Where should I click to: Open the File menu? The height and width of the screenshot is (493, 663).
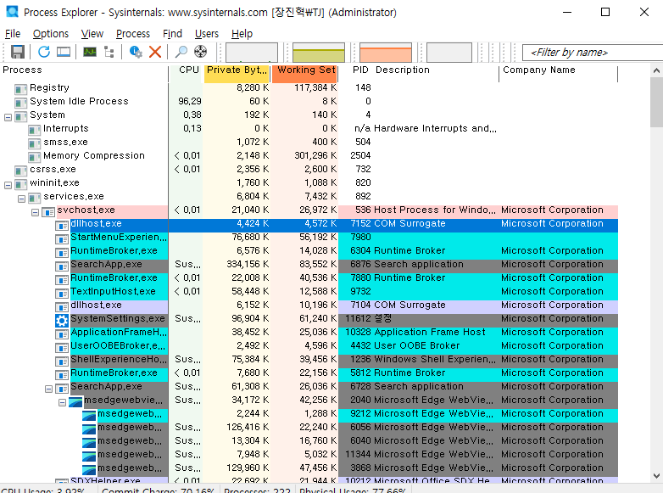13,33
